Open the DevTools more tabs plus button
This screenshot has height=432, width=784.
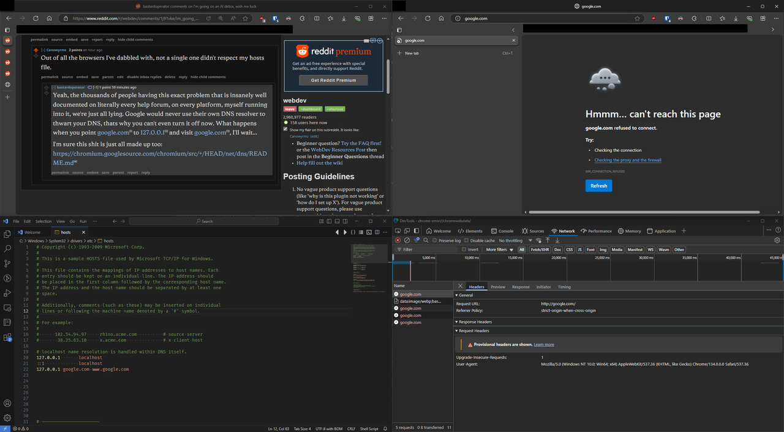[x=684, y=231]
